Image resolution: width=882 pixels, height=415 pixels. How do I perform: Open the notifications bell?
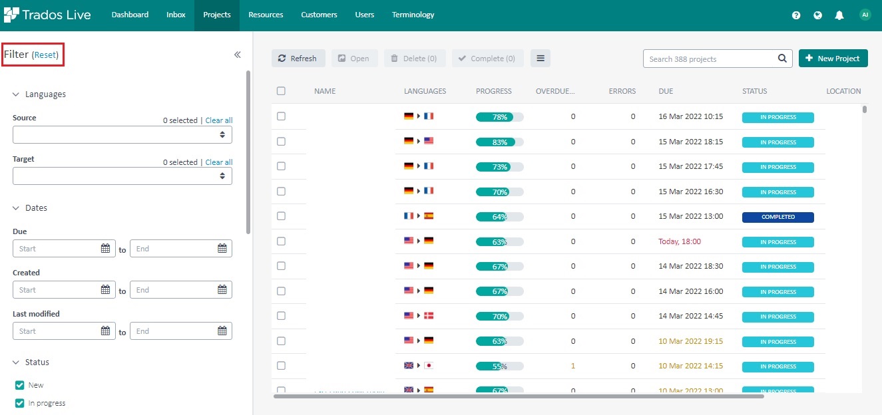coord(839,14)
